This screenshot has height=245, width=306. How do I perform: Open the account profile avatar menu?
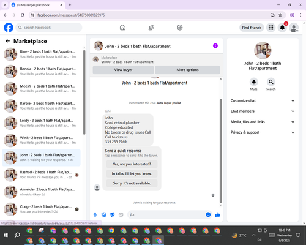(x=294, y=28)
